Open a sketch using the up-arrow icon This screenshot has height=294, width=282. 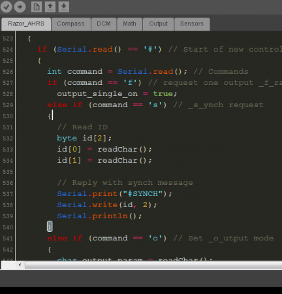50,7
